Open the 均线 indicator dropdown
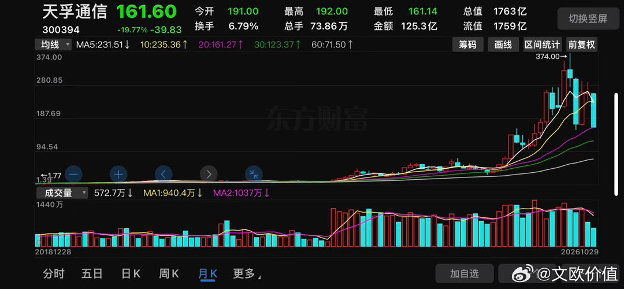The image size is (624, 289). (53, 45)
